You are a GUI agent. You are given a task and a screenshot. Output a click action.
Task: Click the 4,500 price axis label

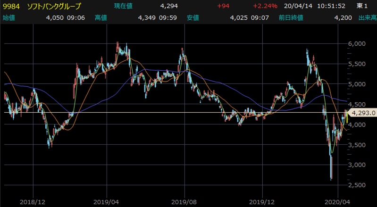point(357,104)
